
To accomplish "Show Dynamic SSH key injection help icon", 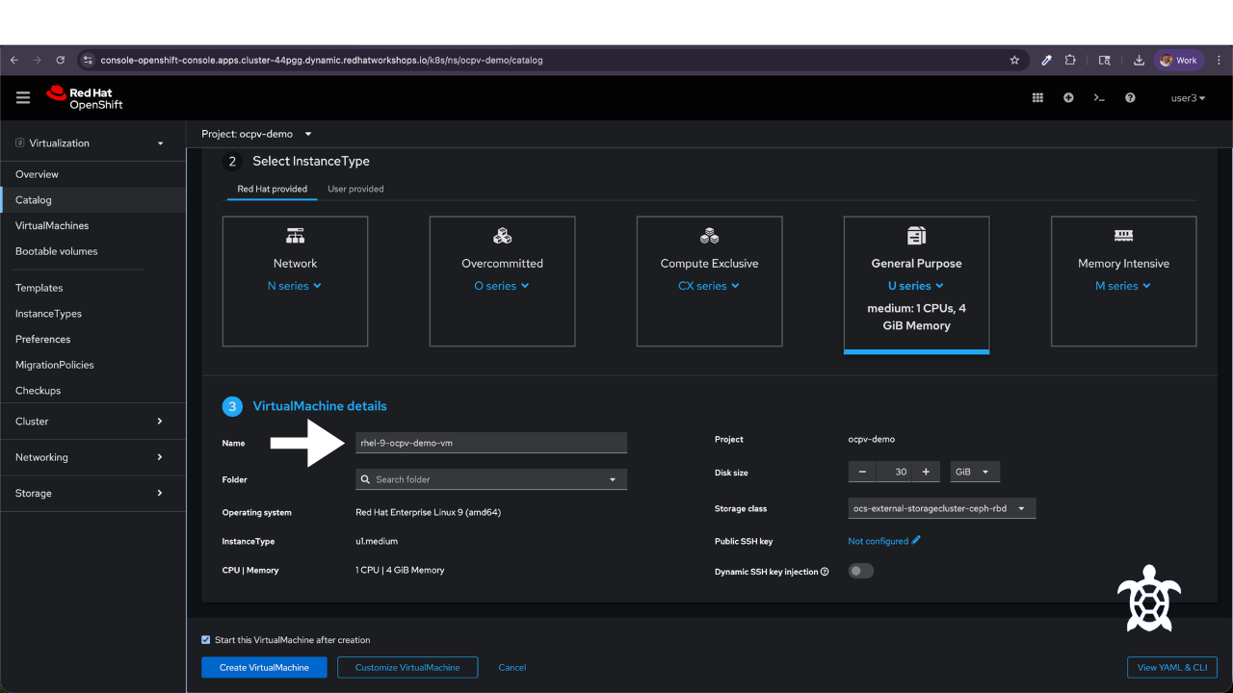I will [x=825, y=572].
